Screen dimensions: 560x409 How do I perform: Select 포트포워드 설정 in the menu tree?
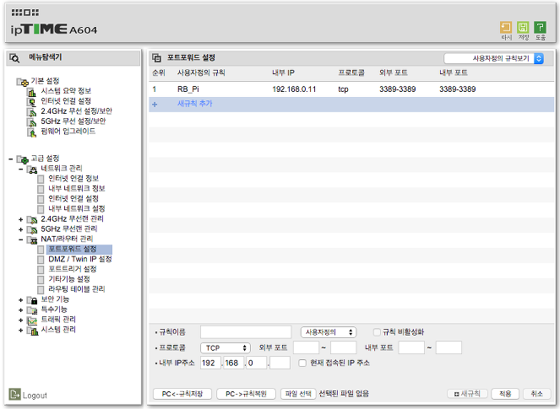point(73,249)
